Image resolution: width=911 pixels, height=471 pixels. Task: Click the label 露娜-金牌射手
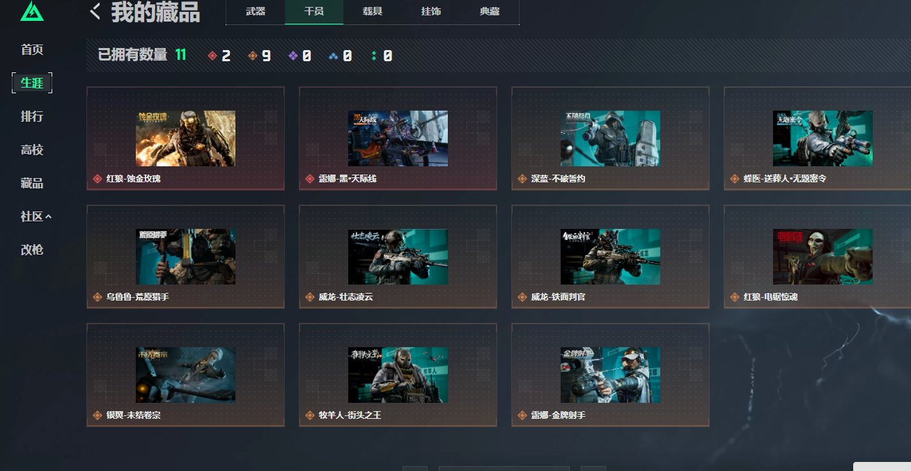(558, 415)
